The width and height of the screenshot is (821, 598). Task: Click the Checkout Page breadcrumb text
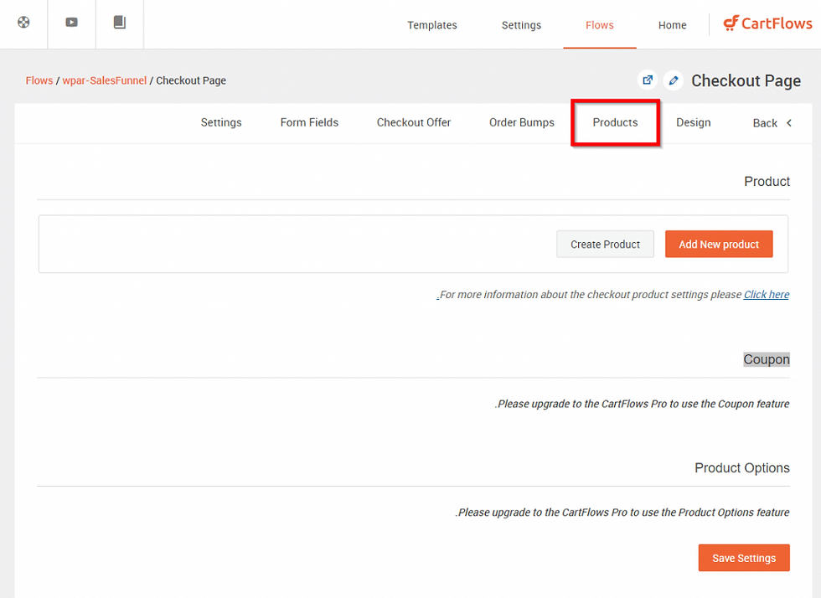click(191, 80)
